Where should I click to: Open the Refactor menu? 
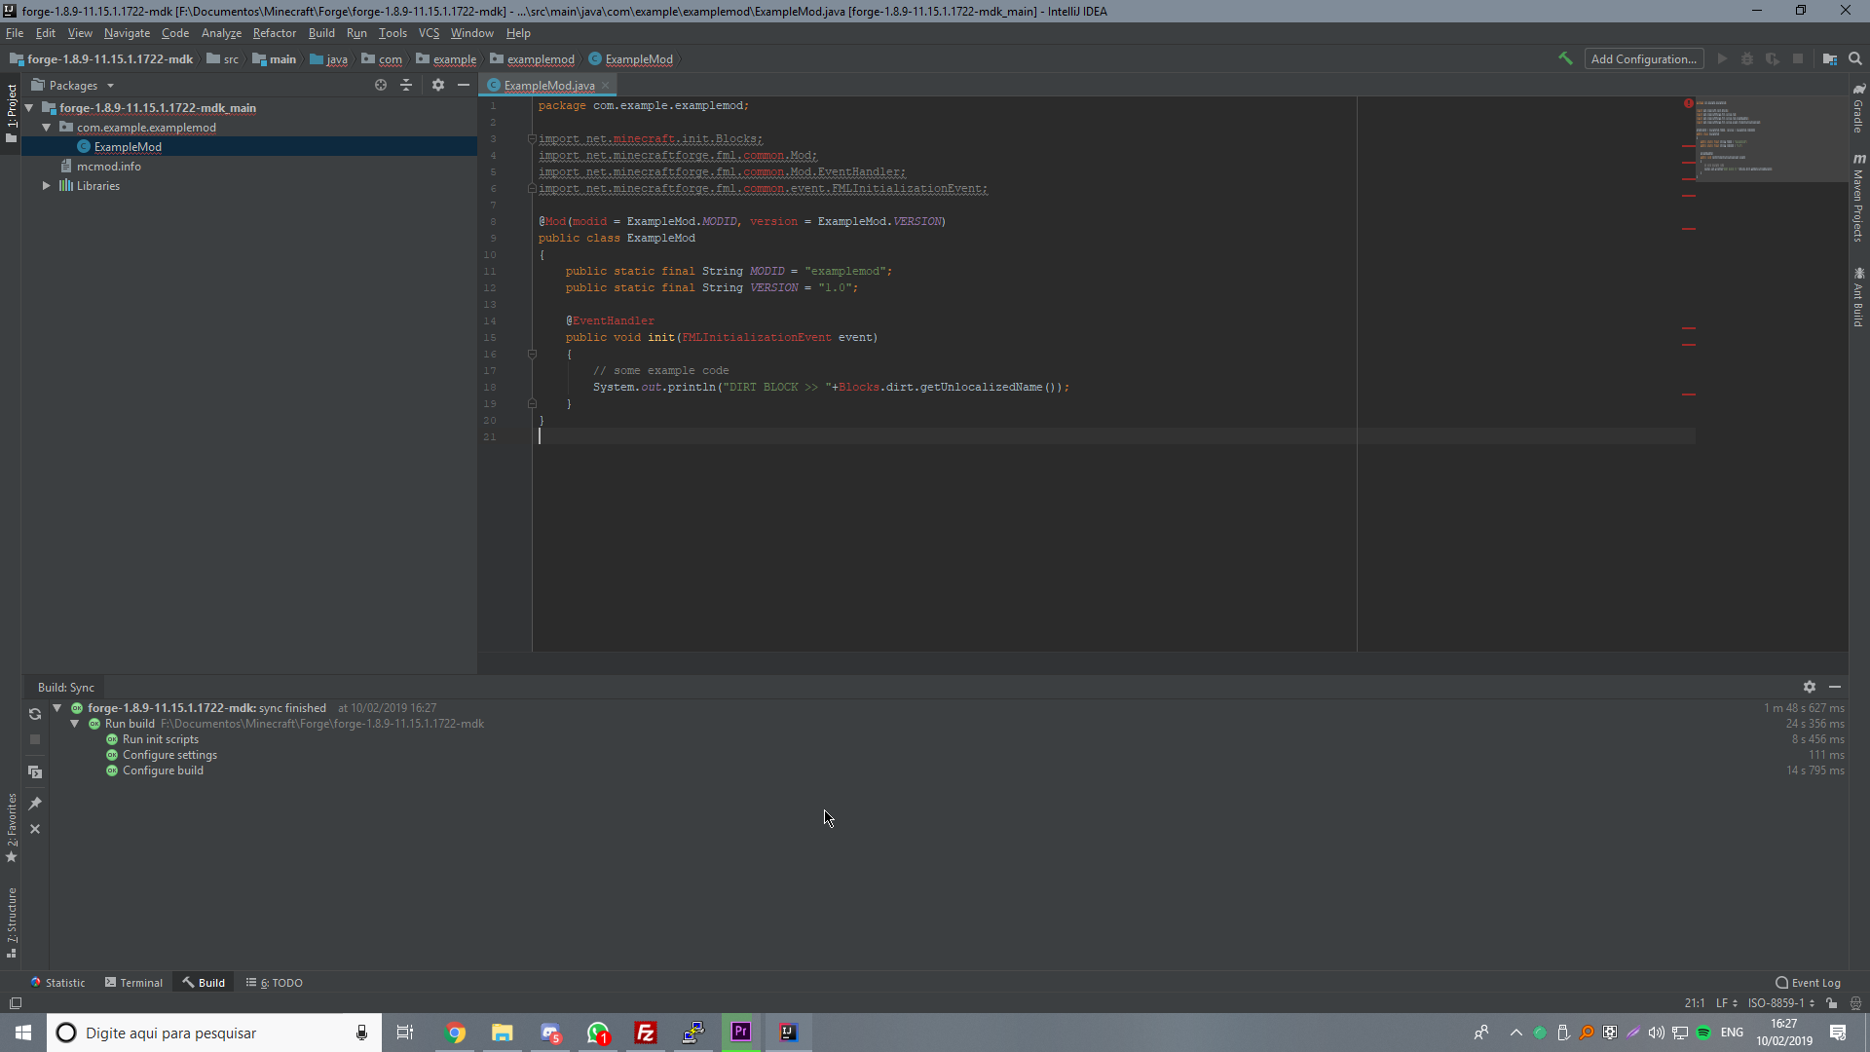(275, 33)
